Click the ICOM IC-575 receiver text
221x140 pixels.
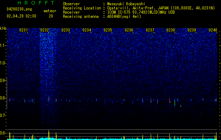(x=141, y=12)
